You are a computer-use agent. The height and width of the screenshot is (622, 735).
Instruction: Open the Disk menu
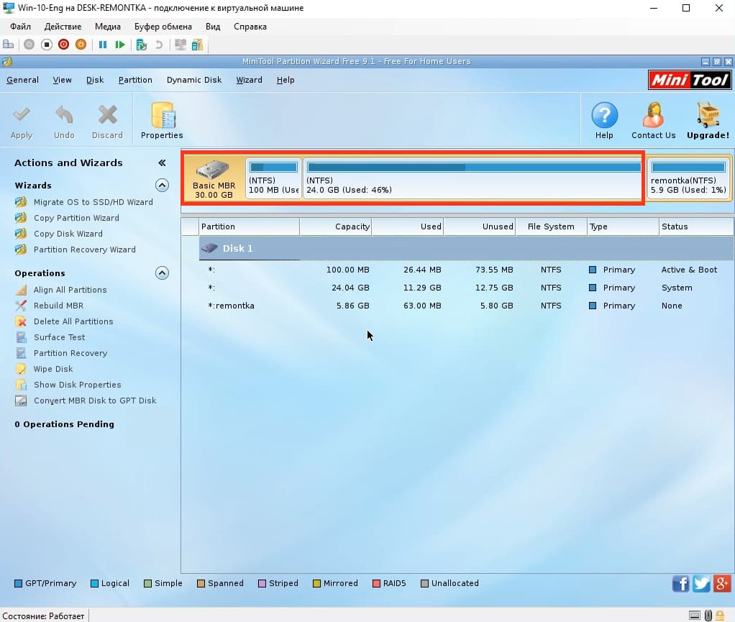95,80
